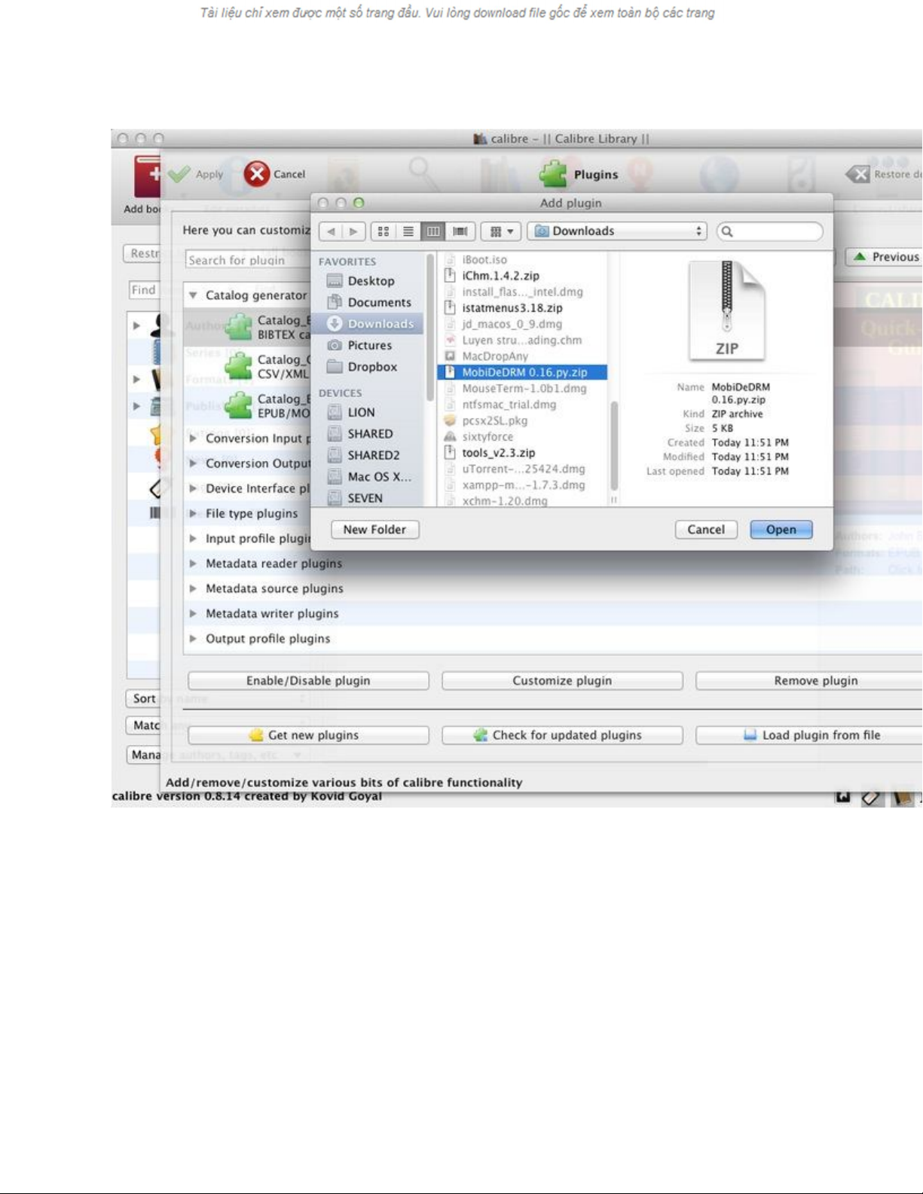Switch file browser to cover flow view
The image size is (923, 1194).
point(460,231)
